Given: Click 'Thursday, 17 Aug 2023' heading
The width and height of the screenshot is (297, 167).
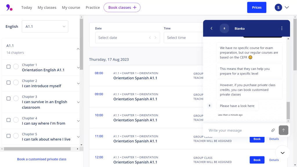Looking at the screenshot, I should 109,59.
